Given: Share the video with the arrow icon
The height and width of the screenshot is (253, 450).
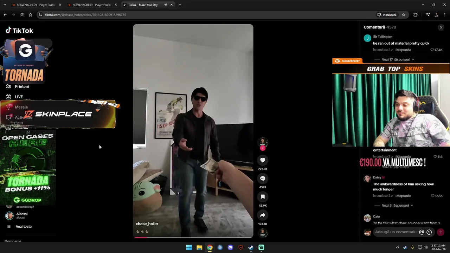Looking at the screenshot, I should (x=263, y=215).
